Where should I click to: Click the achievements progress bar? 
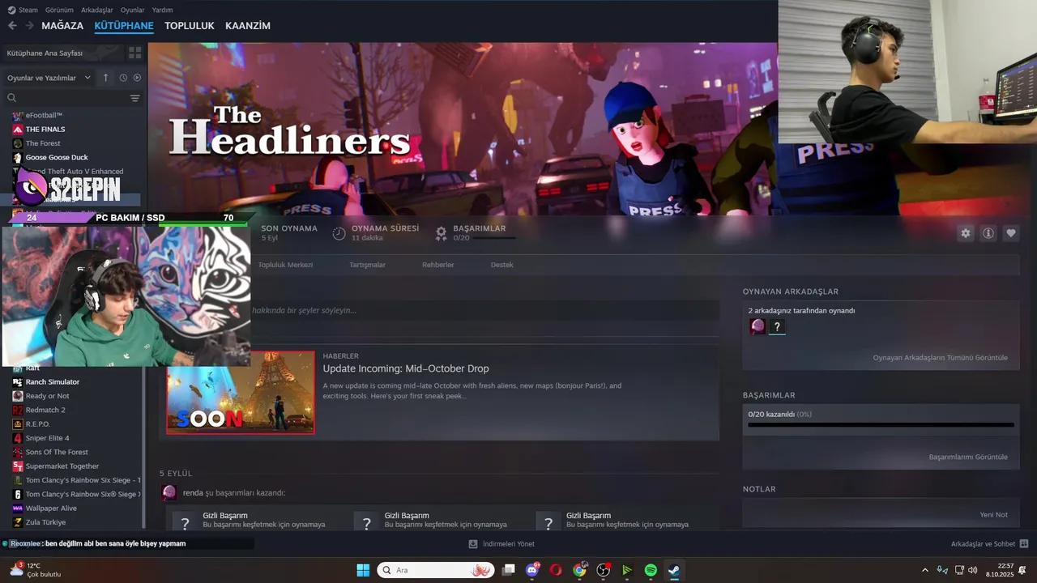click(881, 424)
